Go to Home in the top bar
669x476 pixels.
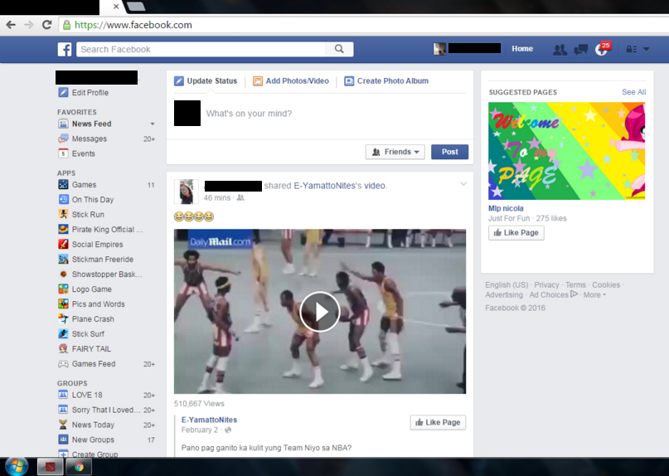(x=522, y=49)
